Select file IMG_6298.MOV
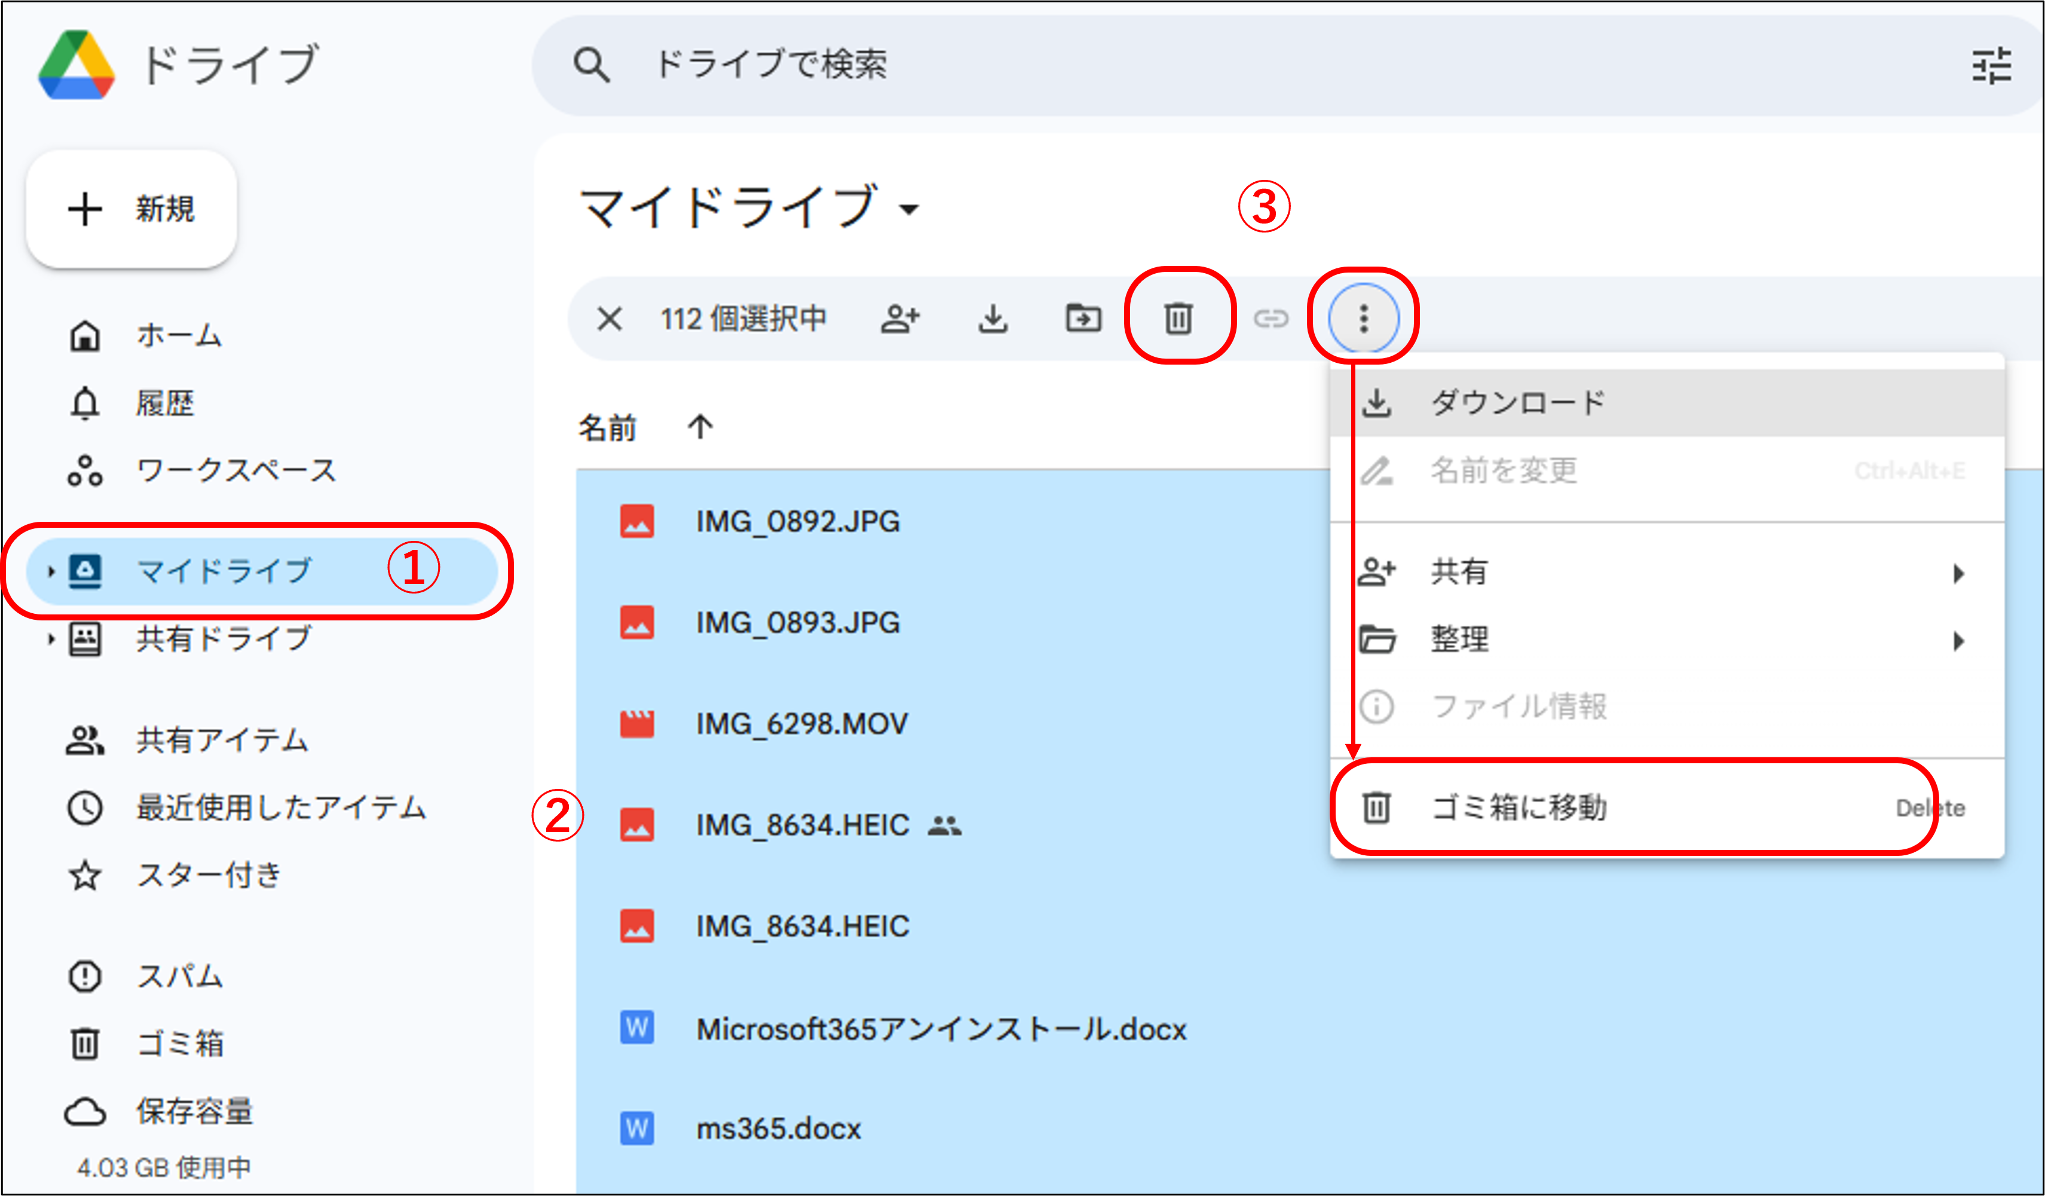Screen dimensions: 2045x1196 (954, 724)
